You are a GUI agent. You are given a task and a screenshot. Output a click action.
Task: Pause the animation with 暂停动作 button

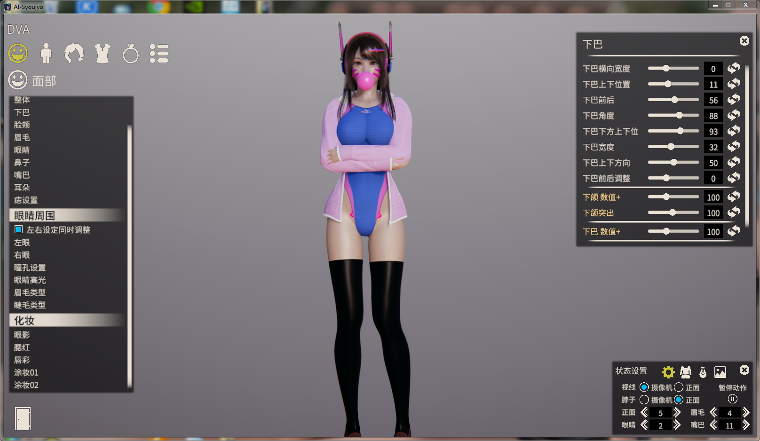click(732, 399)
